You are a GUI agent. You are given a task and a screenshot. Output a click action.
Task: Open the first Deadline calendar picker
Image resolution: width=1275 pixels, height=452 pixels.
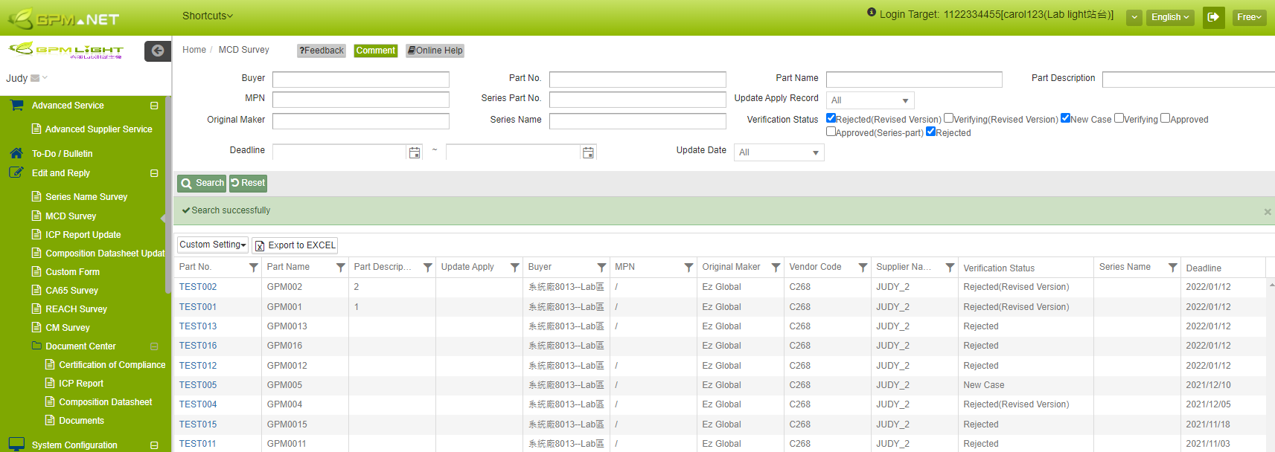(415, 152)
